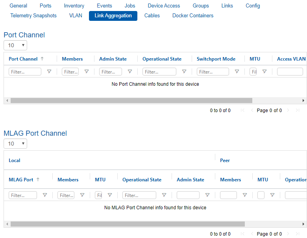Click Port Channel next page arrow
The image size is (307, 238).
(288, 111)
